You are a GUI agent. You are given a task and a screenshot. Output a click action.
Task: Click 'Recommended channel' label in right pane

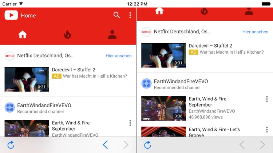177,88
